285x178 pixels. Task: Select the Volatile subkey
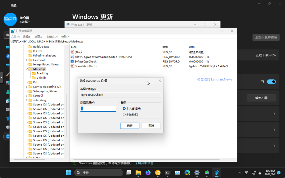pos(41,78)
